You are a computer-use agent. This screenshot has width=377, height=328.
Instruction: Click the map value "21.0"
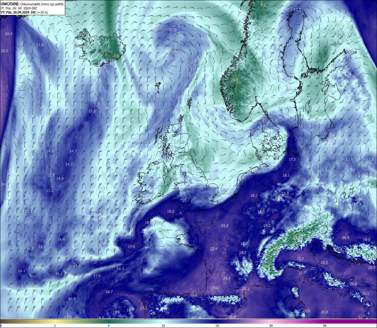(225, 226)
